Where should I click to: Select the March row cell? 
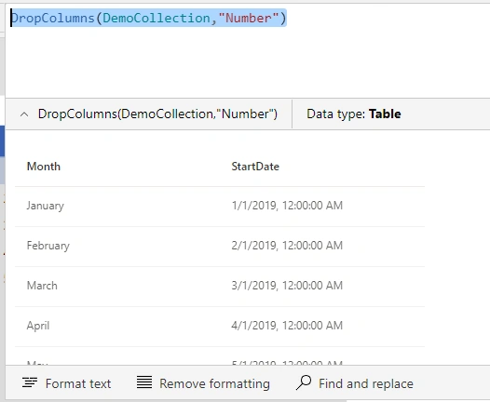[x=42, y=286]
